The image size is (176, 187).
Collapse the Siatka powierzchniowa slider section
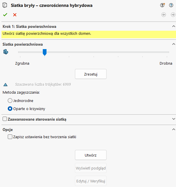tap(173, 44)
